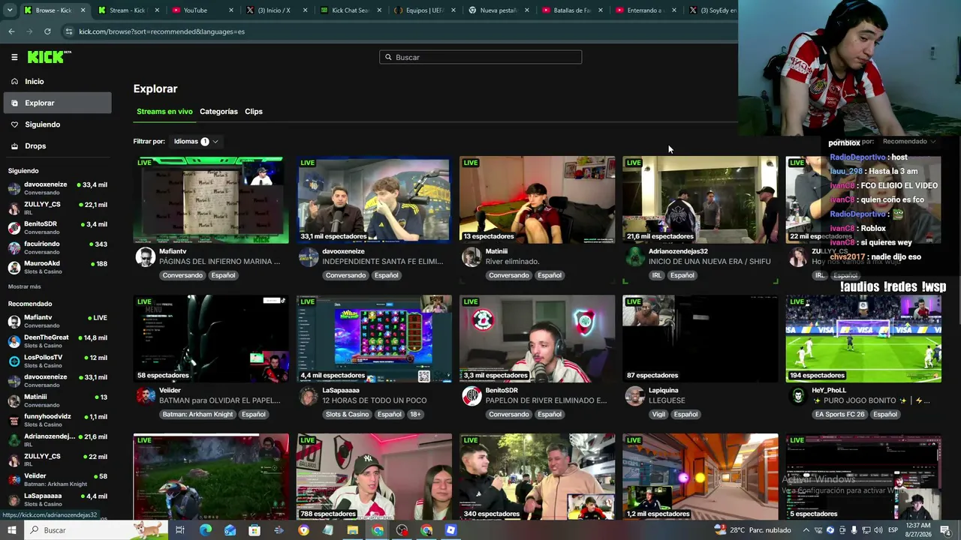This screenshot has height=540, width=961.
Task: Click the Mafiantv channel avatar in the stream grid
Action: coord(146,257)
